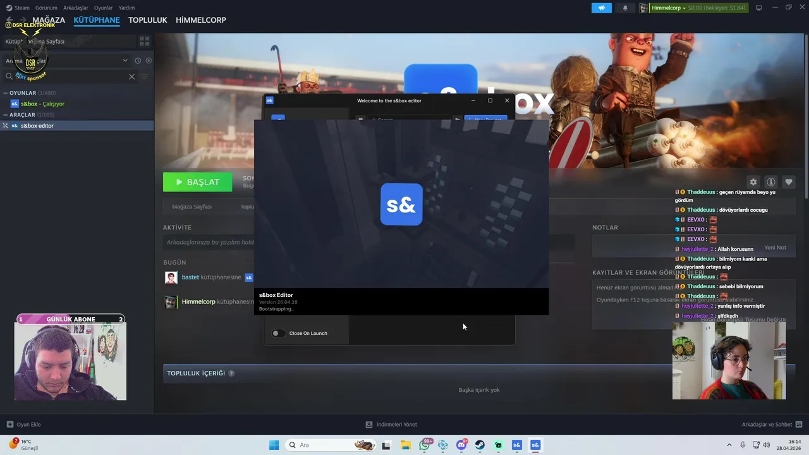809x455 pixels.
Task: Click the s&box editor window title icon
Action: [x=270, y=100]
